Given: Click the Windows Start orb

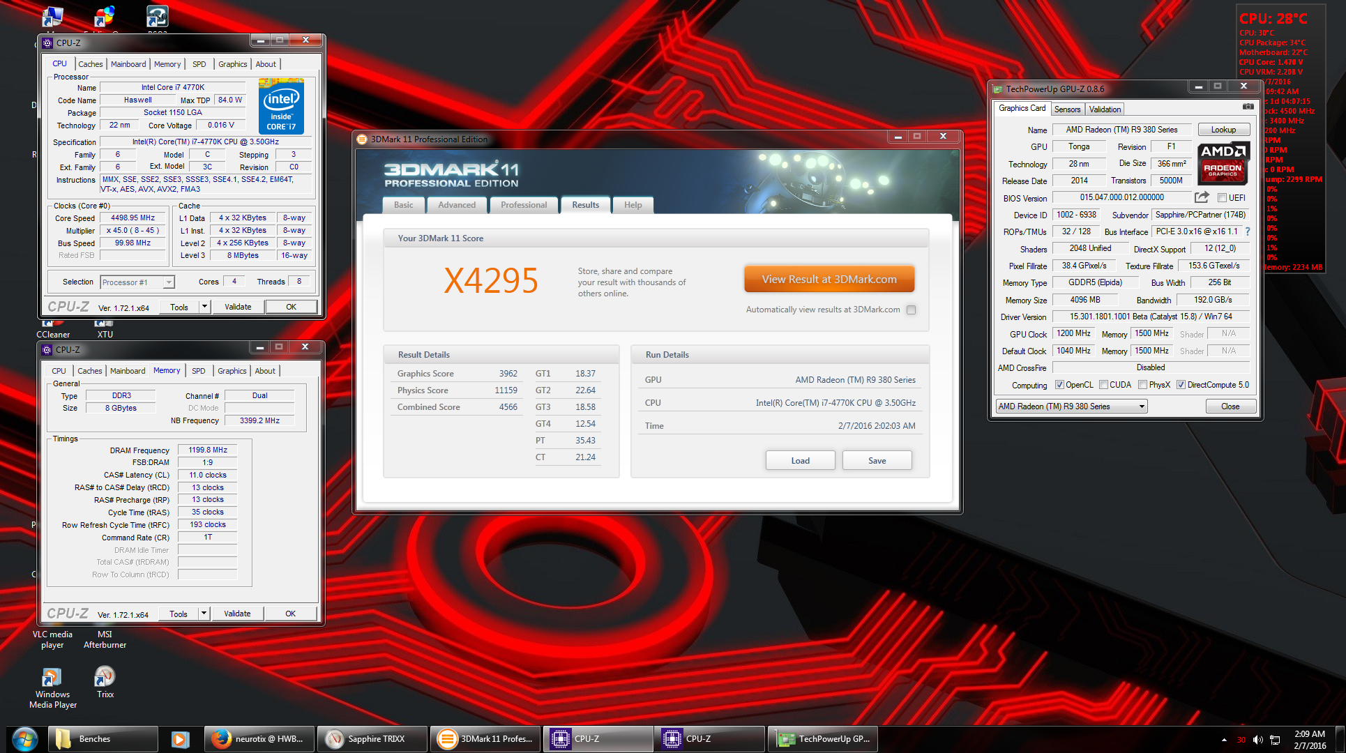Looking at the screenshot, I should 24,739.
